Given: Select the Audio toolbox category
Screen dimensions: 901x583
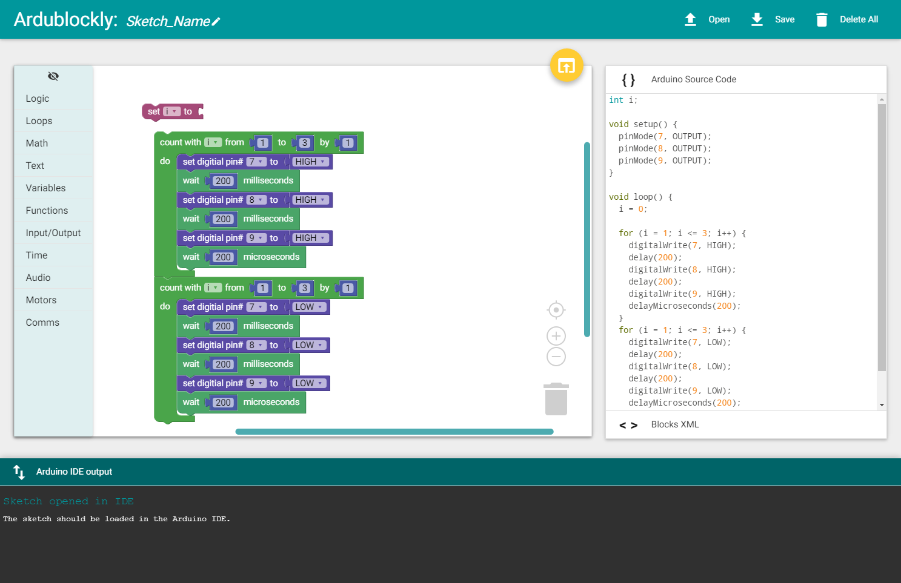Looking at the screenshot, I should [53, 278].
